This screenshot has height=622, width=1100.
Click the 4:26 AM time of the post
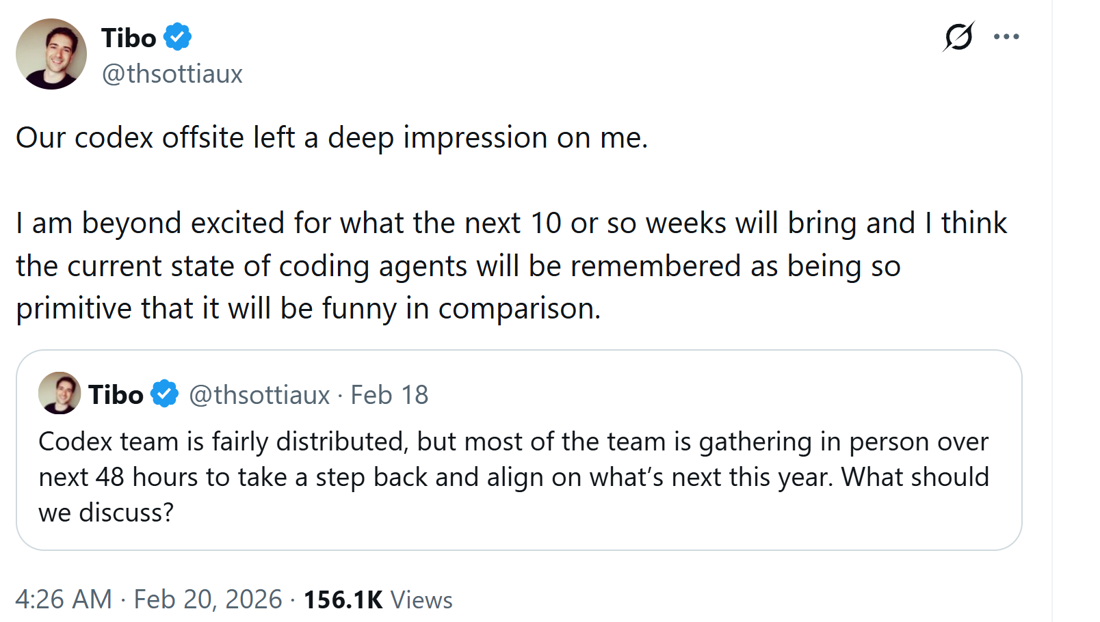point(63,599)
